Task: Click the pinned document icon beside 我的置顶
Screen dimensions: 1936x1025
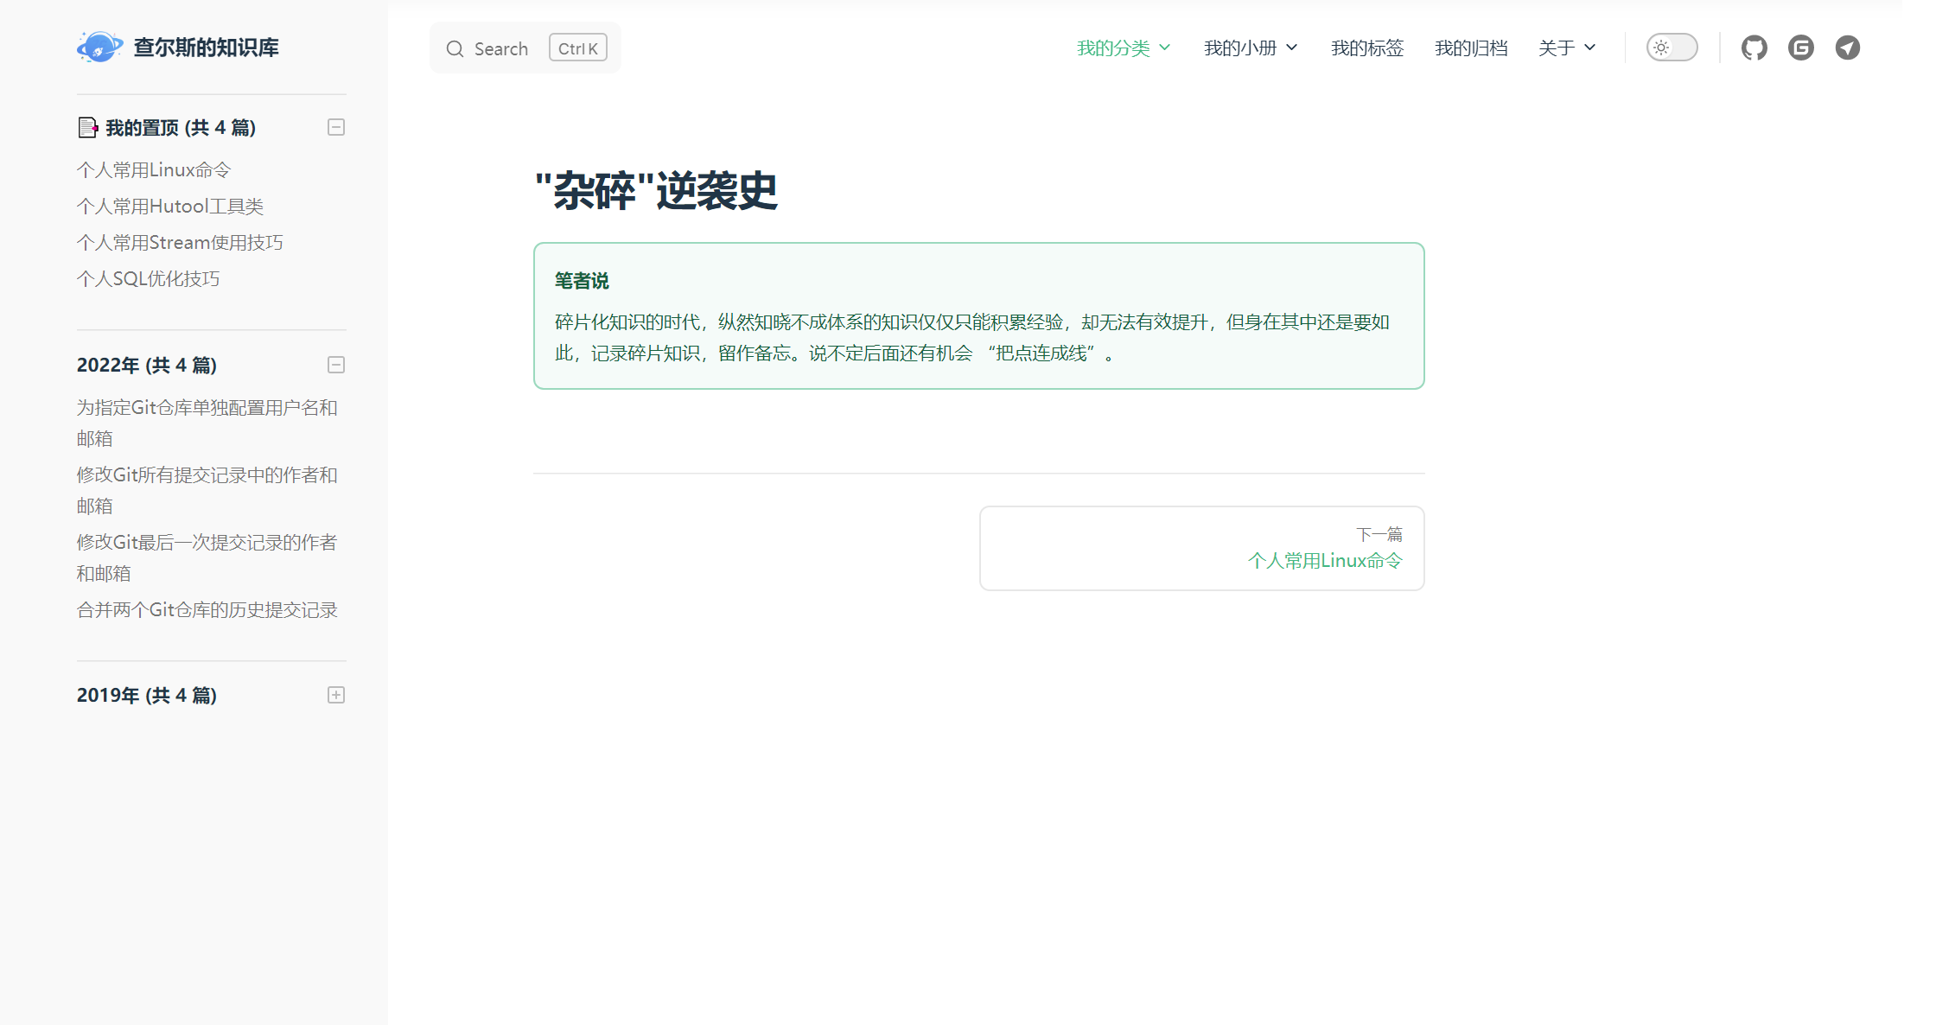Action: click(87, 128)
